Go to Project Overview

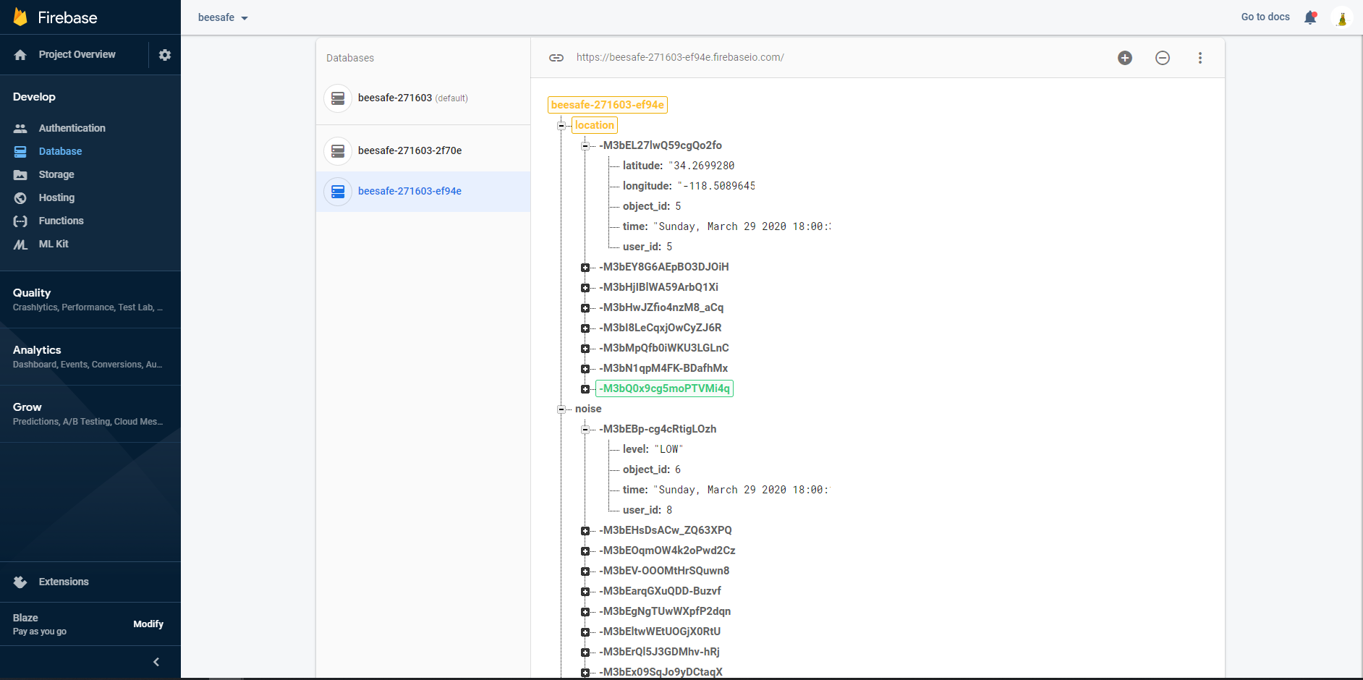(x=77, y=54)
